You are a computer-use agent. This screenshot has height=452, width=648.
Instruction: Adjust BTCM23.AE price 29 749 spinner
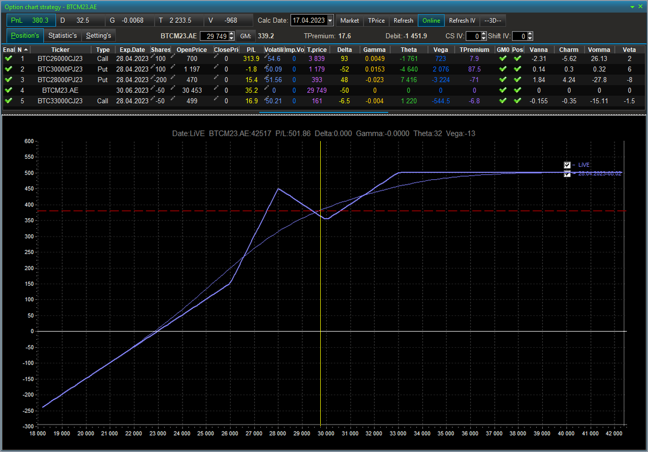coord(232,36)
